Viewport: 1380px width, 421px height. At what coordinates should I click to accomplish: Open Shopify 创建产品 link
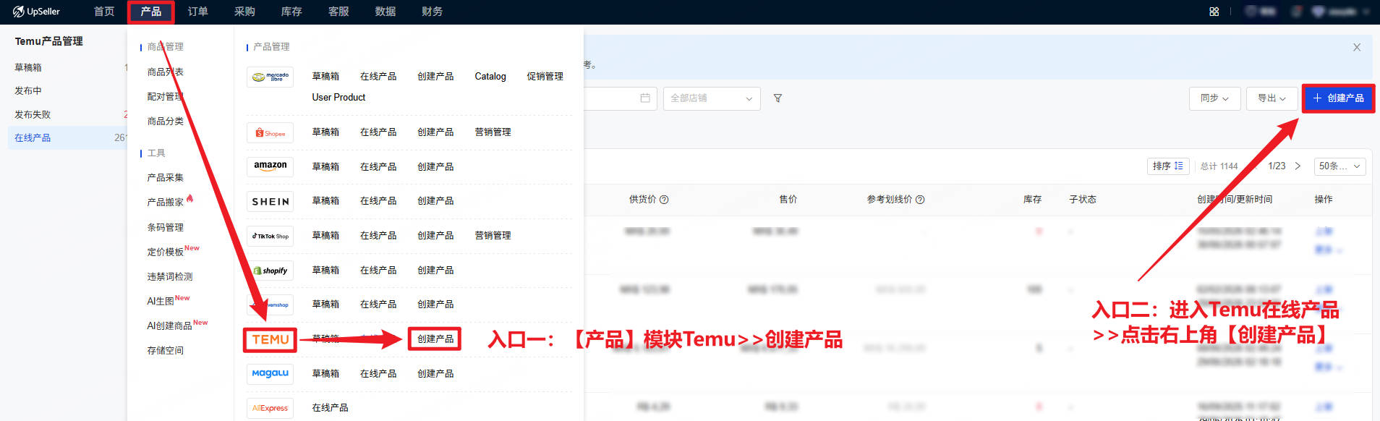pos(435,271)
